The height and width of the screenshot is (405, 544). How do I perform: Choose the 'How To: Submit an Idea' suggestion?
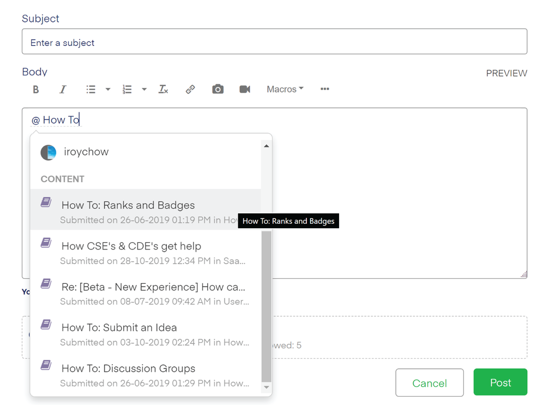tap(119, 328)
